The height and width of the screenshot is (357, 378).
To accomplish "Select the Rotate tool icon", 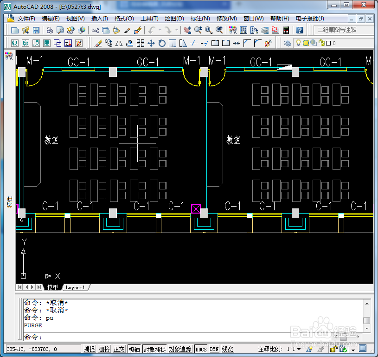I will (x=162, y=43).
